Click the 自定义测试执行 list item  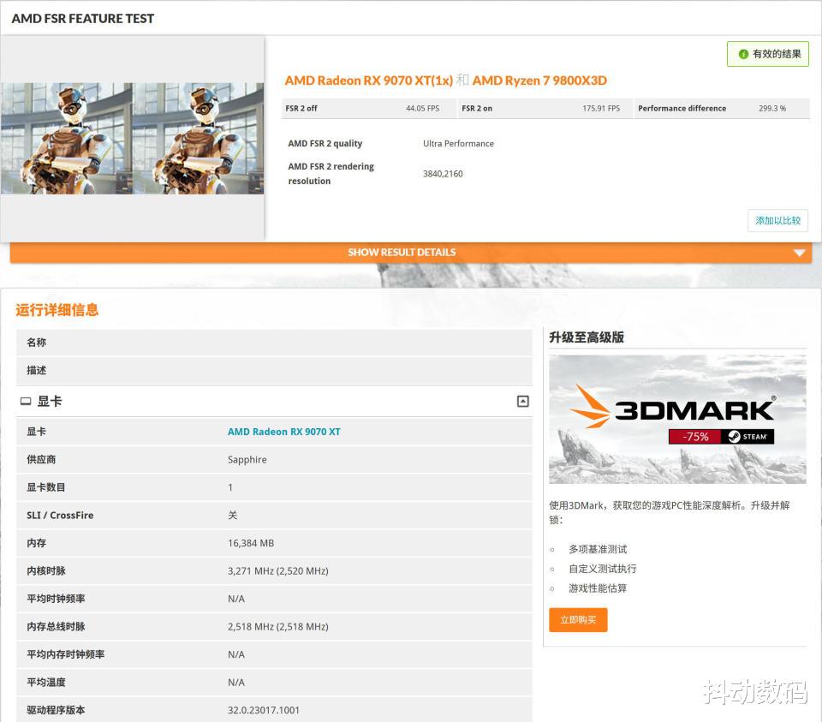click(x=602, y=569)
